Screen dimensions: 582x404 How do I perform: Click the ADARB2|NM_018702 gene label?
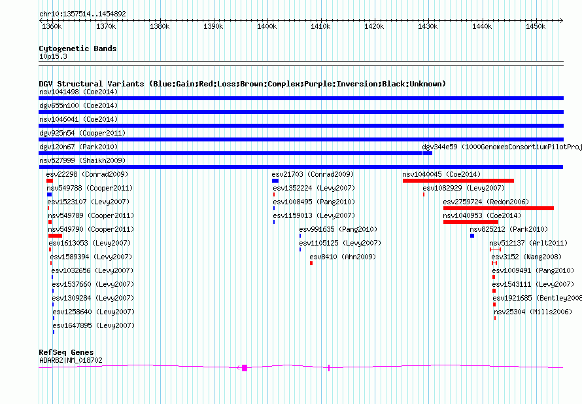tap(71, 360)
